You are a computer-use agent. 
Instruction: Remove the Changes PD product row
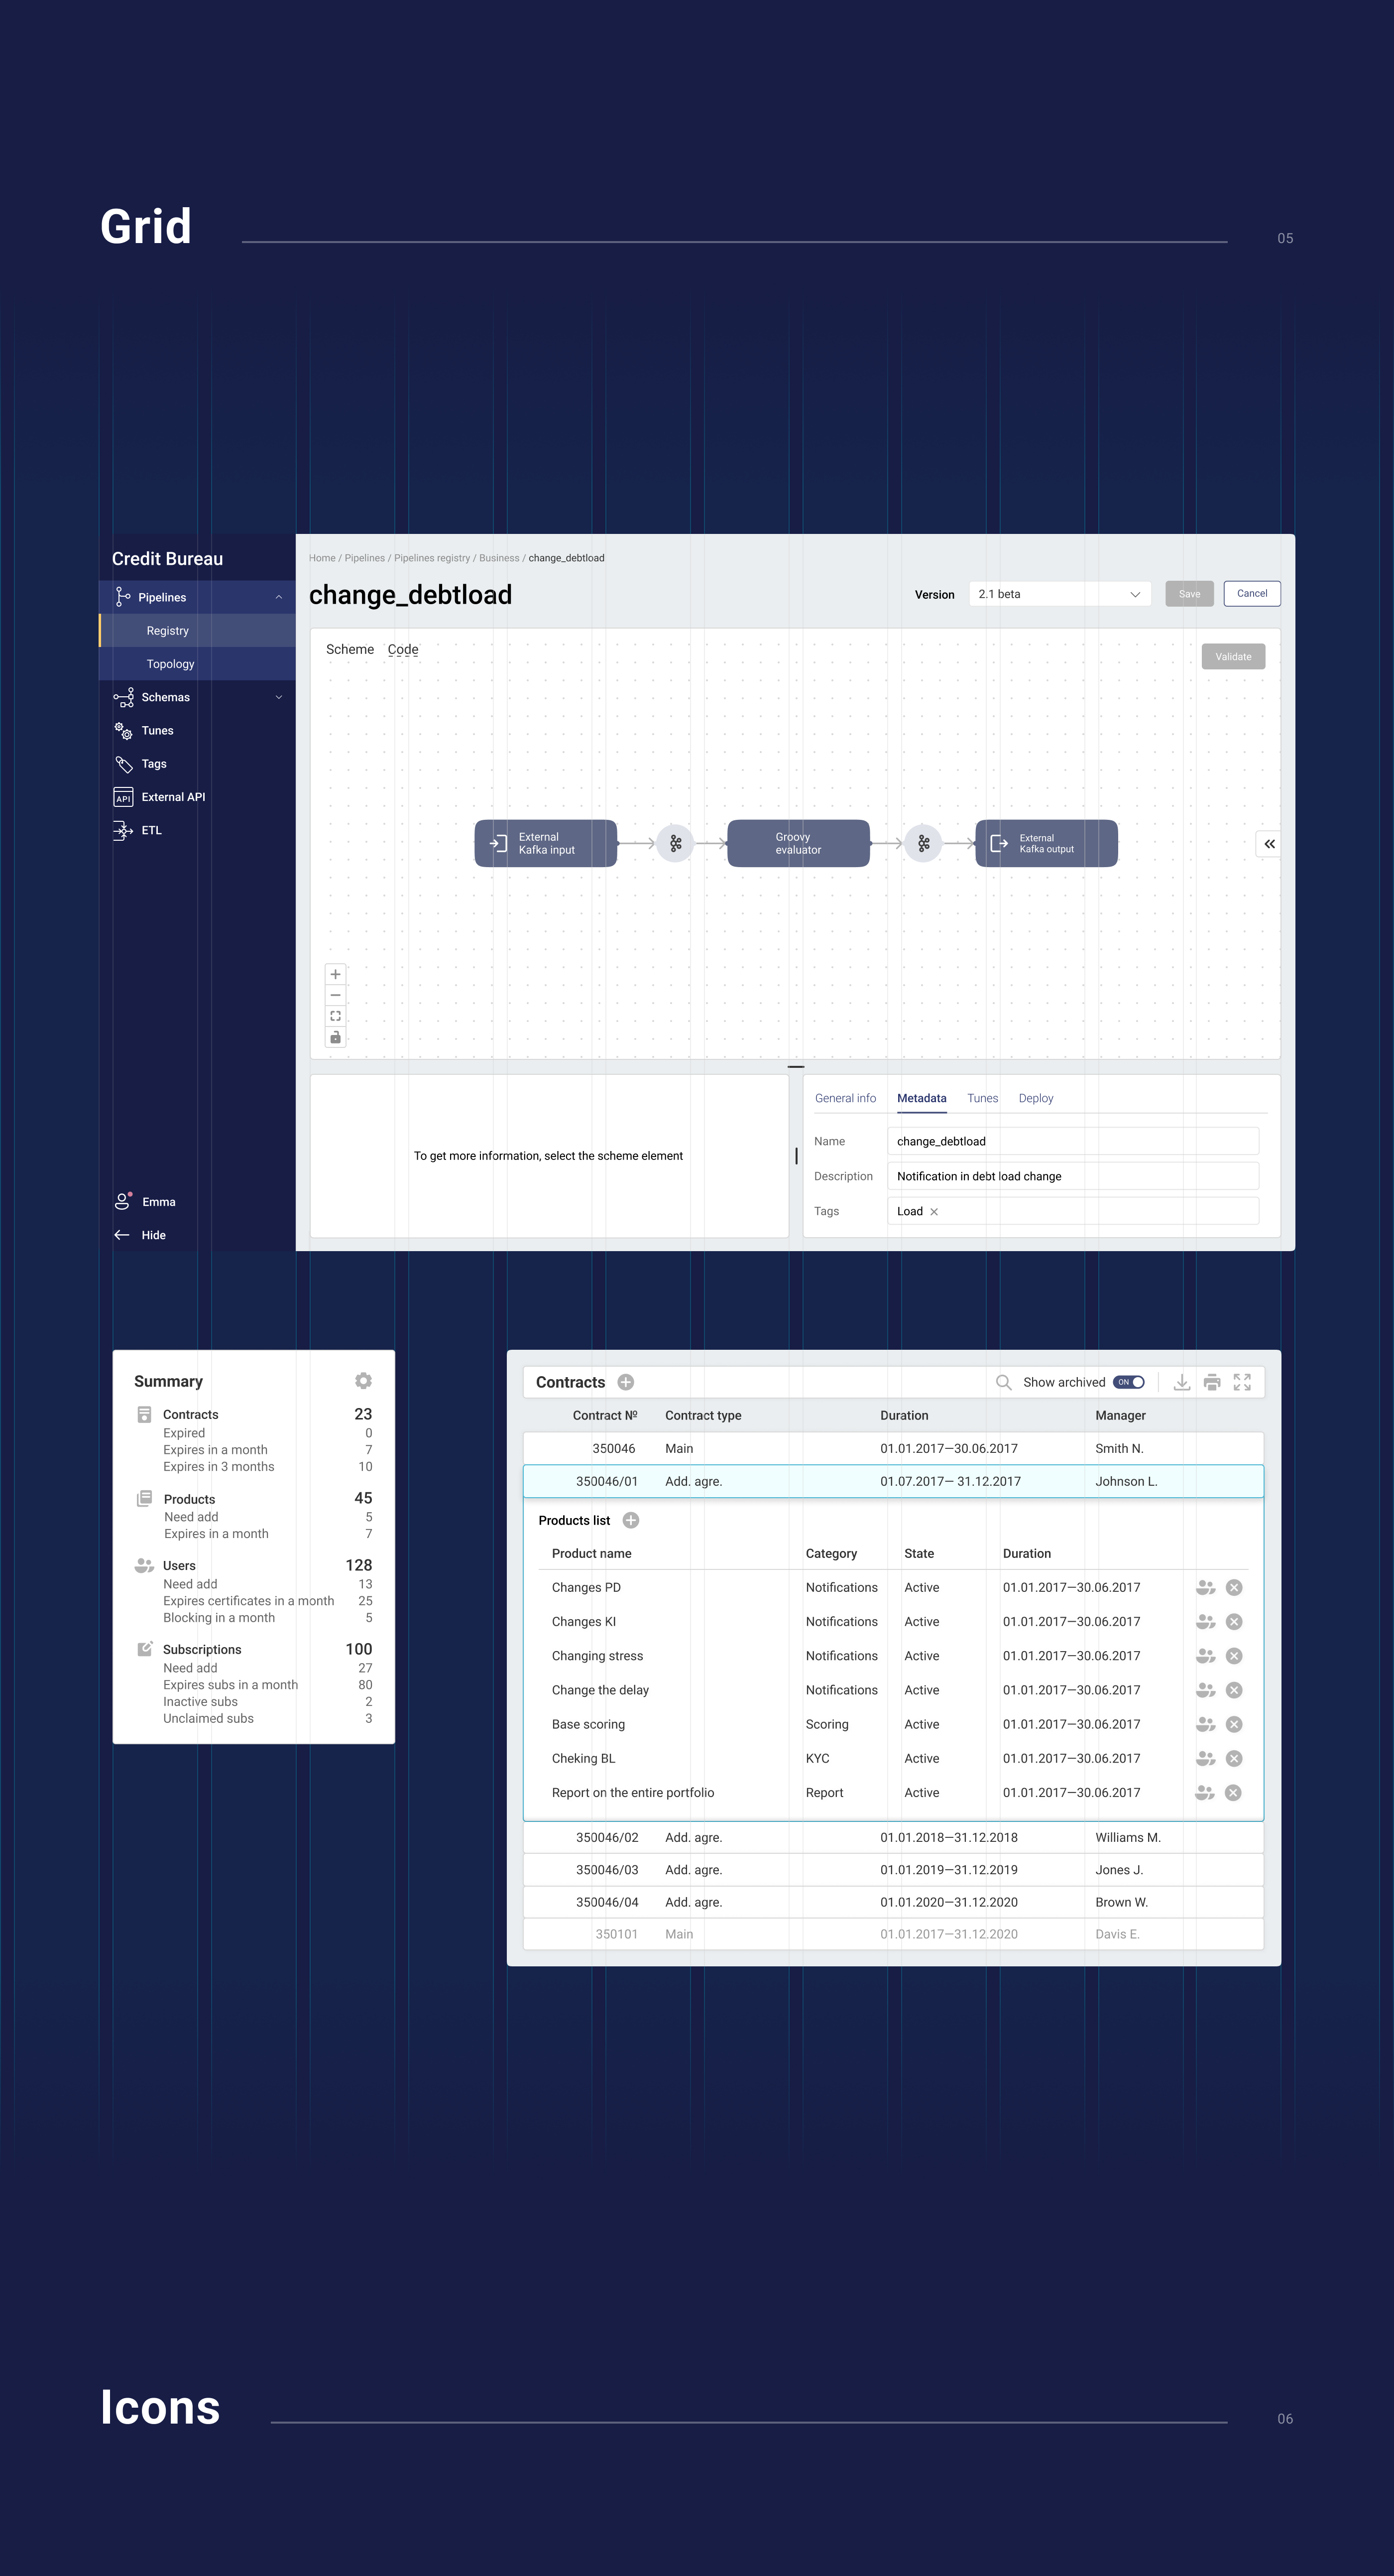point(1234,1587)
